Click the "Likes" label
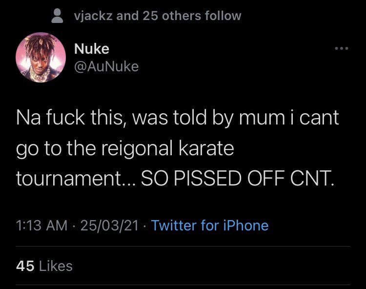The height and width of the screenshot is (289, 366). (55, 266)
